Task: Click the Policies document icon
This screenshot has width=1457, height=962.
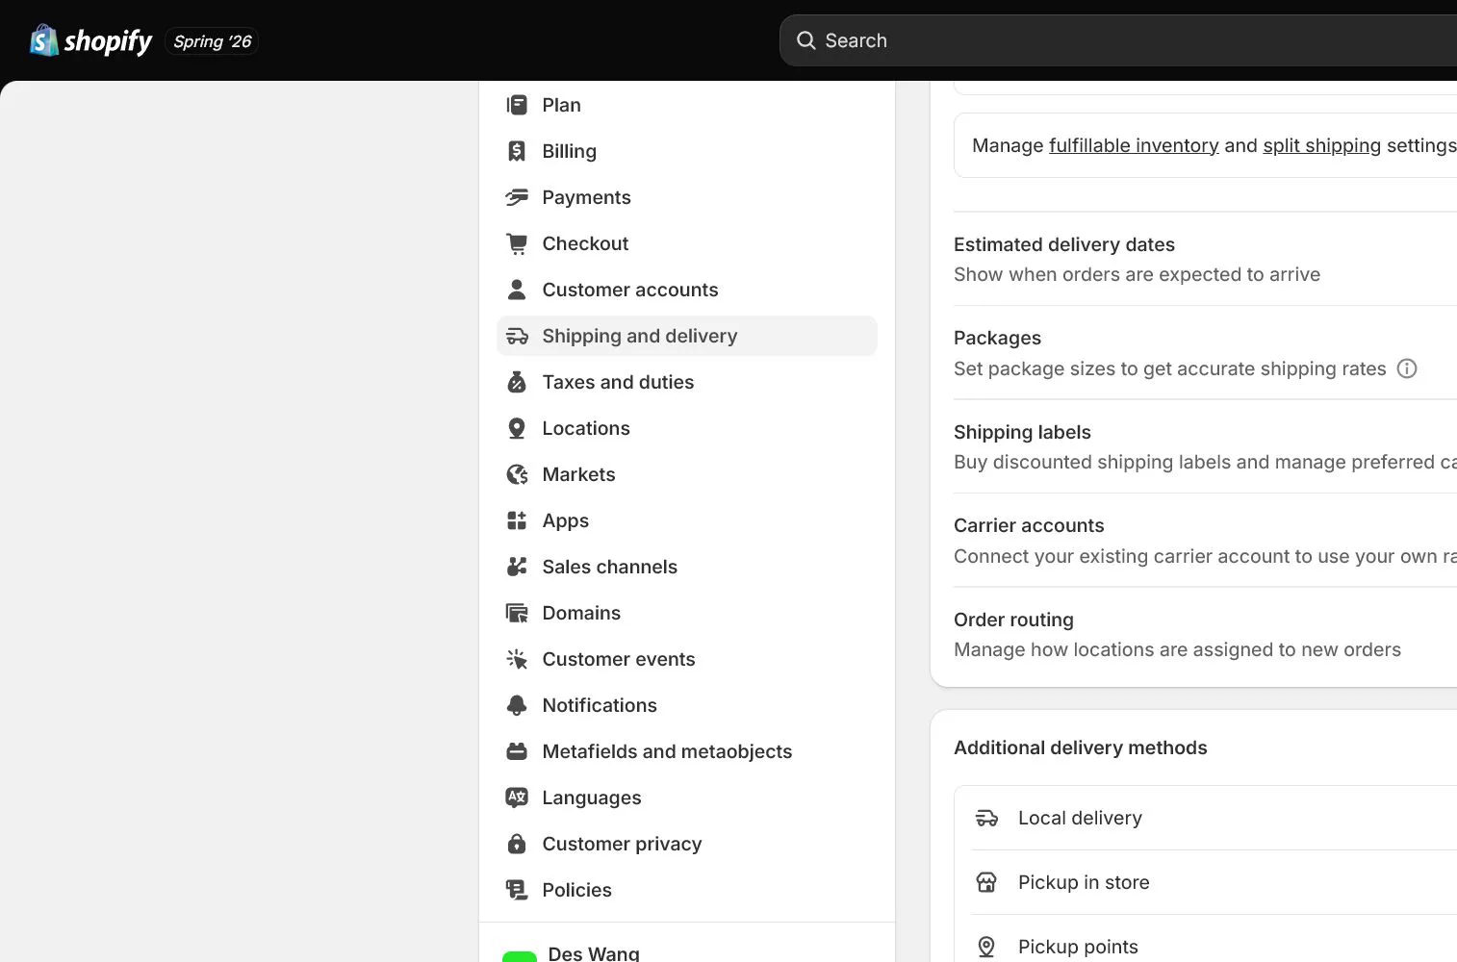Action: pyautogui.click(x=517, y=890)
